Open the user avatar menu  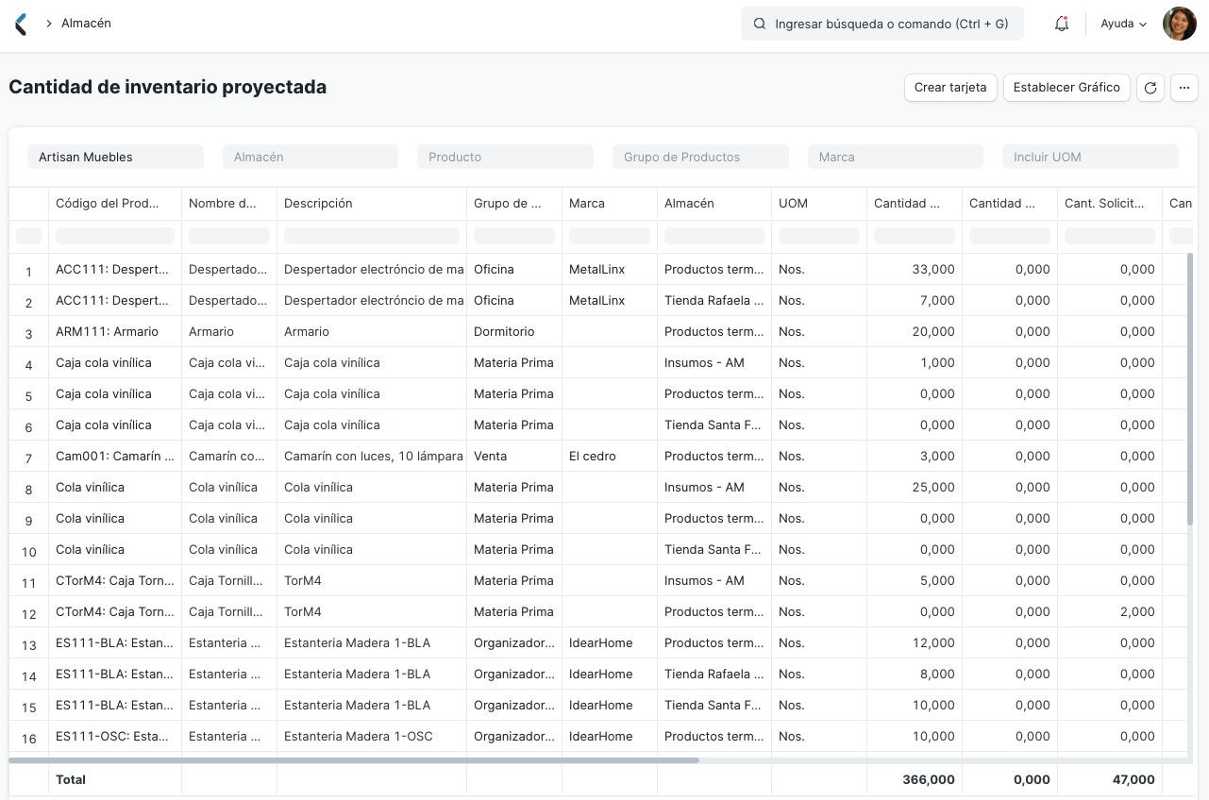click(1179, 24)
